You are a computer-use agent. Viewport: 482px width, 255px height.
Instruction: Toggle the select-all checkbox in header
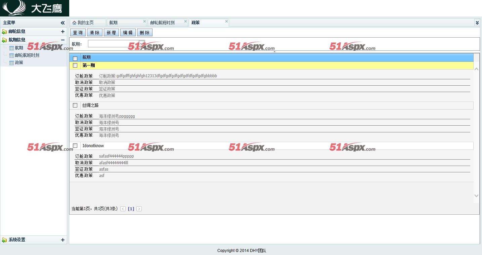(x=75, y=58)
